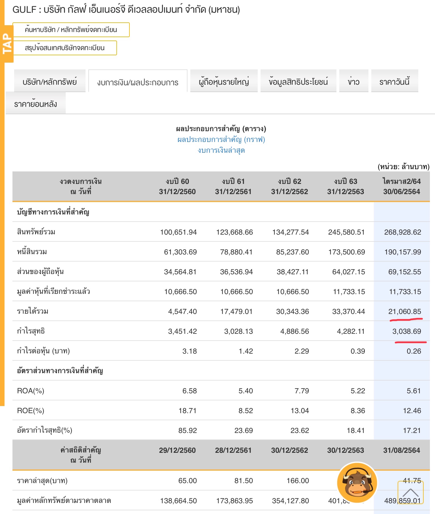Select ผลประกอบการสำคัญ (ตาราง) heading
The width and height of the screenshot is (435, 514).
(x=221, y=129)
